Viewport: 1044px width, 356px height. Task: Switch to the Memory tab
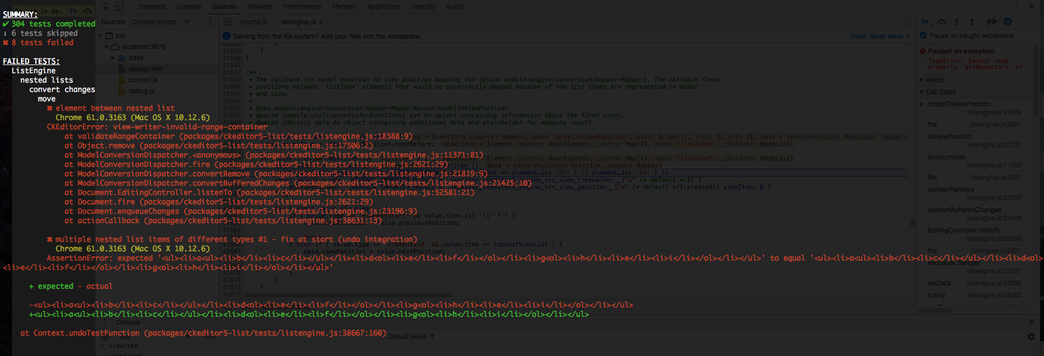click(344, 7)
